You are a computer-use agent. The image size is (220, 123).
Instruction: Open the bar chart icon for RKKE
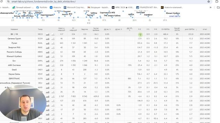pos(53,48)
